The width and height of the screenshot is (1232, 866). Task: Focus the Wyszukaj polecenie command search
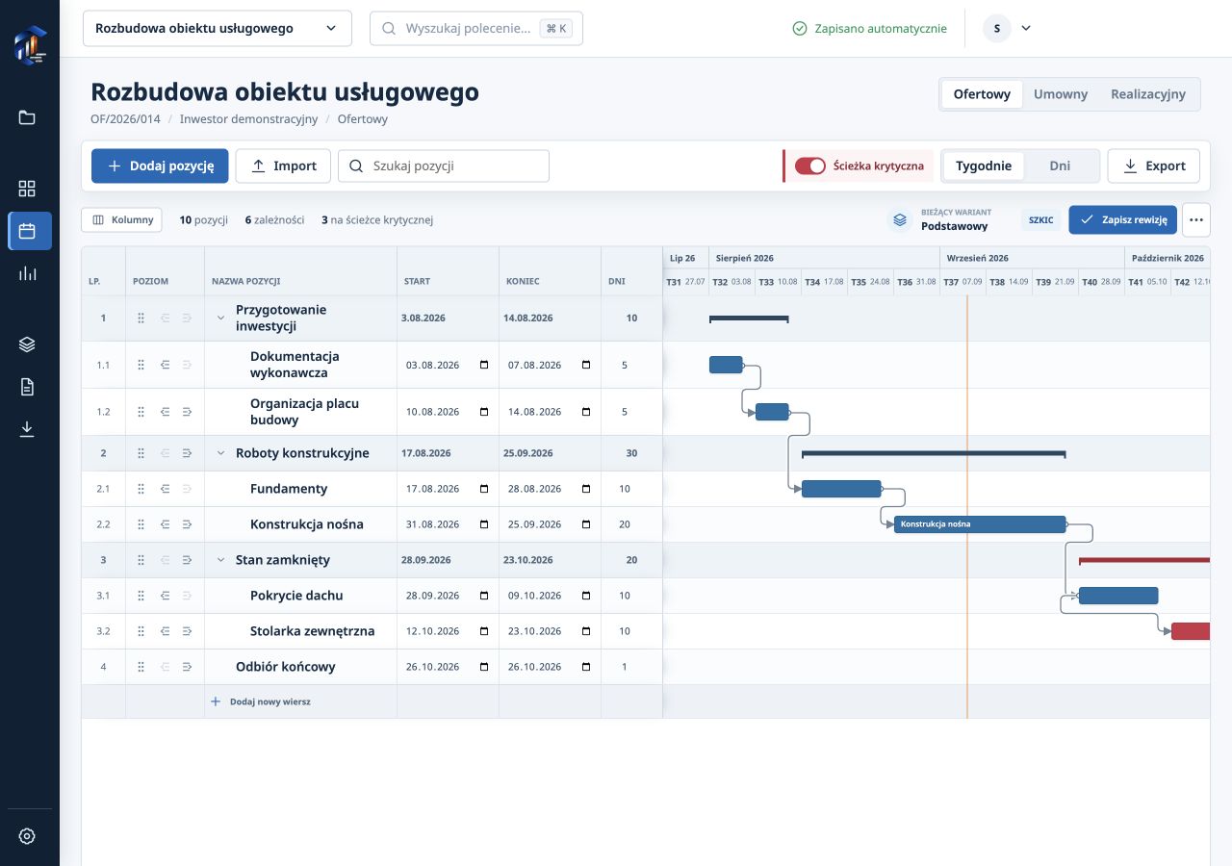[x=476, y=28]
